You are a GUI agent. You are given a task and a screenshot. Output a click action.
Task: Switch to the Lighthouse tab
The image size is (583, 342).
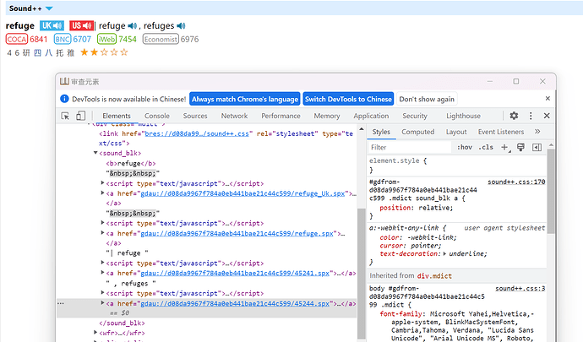click(463, 116)
